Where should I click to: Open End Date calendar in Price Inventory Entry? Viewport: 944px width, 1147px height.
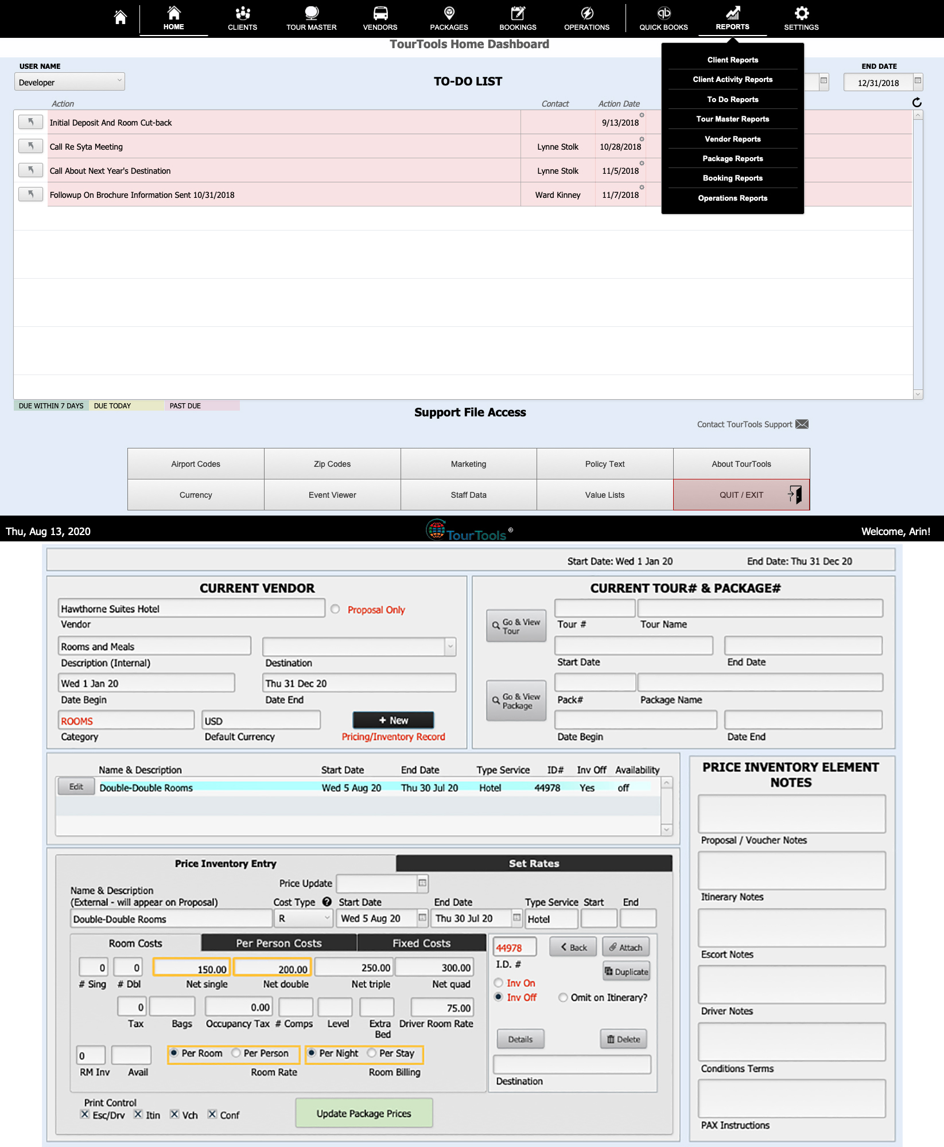click(516, 918)
